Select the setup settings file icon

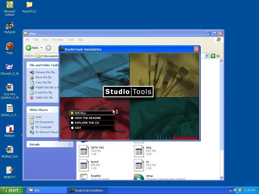(139, 177)
